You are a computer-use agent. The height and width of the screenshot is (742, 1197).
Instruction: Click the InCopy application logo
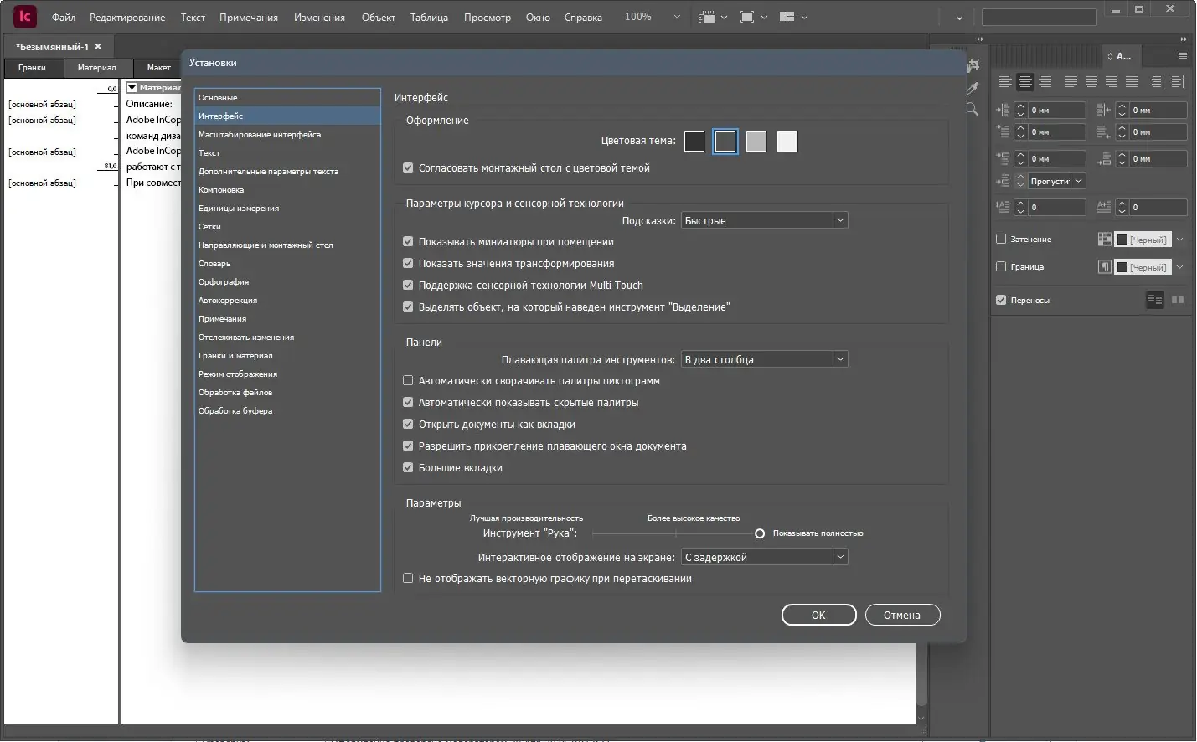pyautogui.click(x=25, y=16)
